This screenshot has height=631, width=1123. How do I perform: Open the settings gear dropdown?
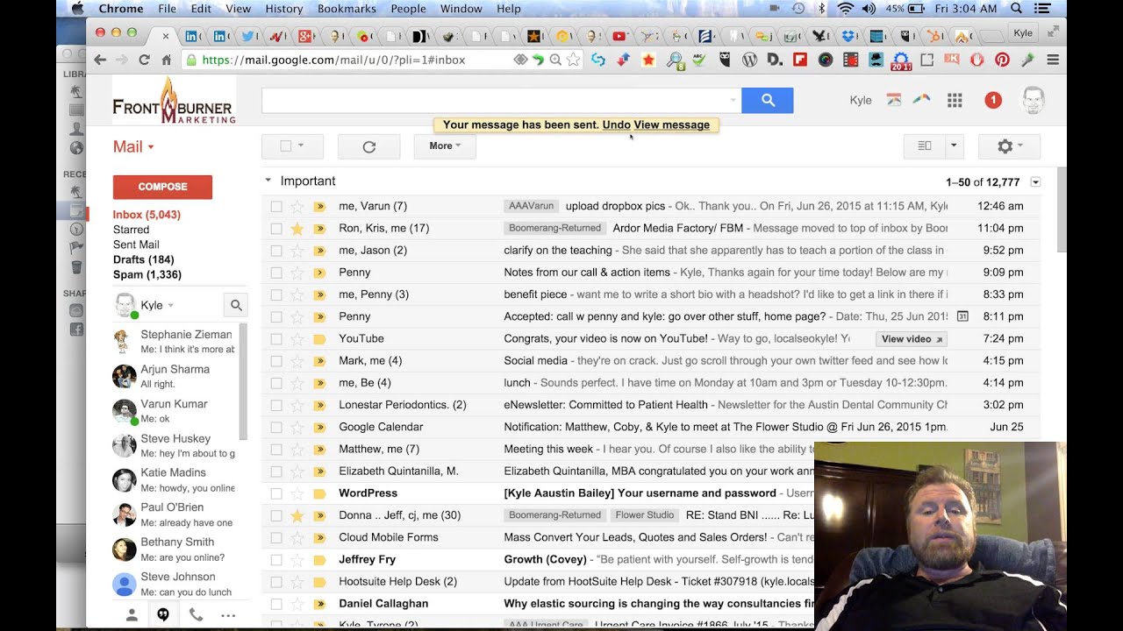tap(1009, 146)
